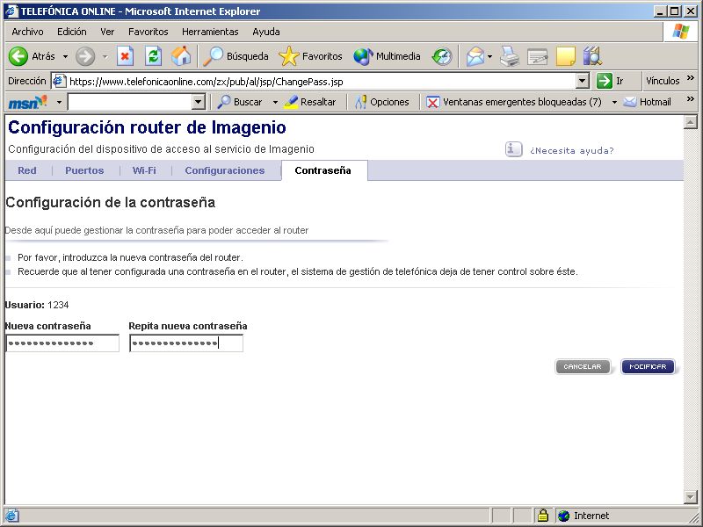Open the Research books icon

[x=592, y=56]
